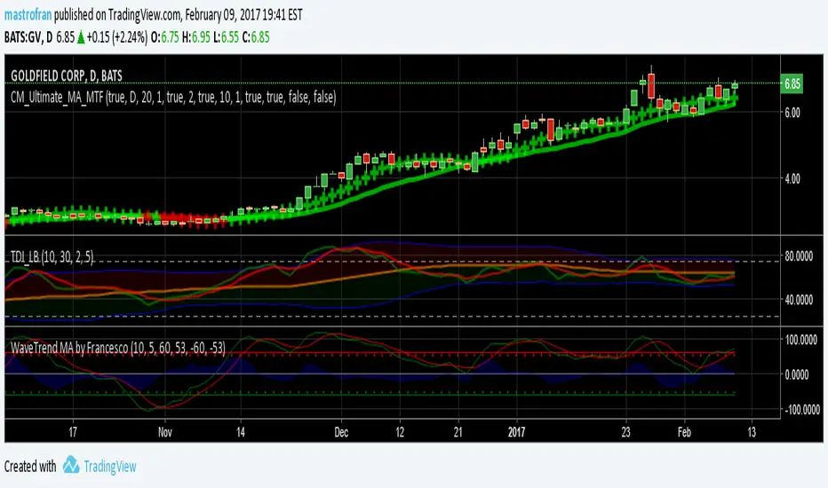Click the O:6.75 open value
Screen dimensions: 828x488
pos(164,37)
